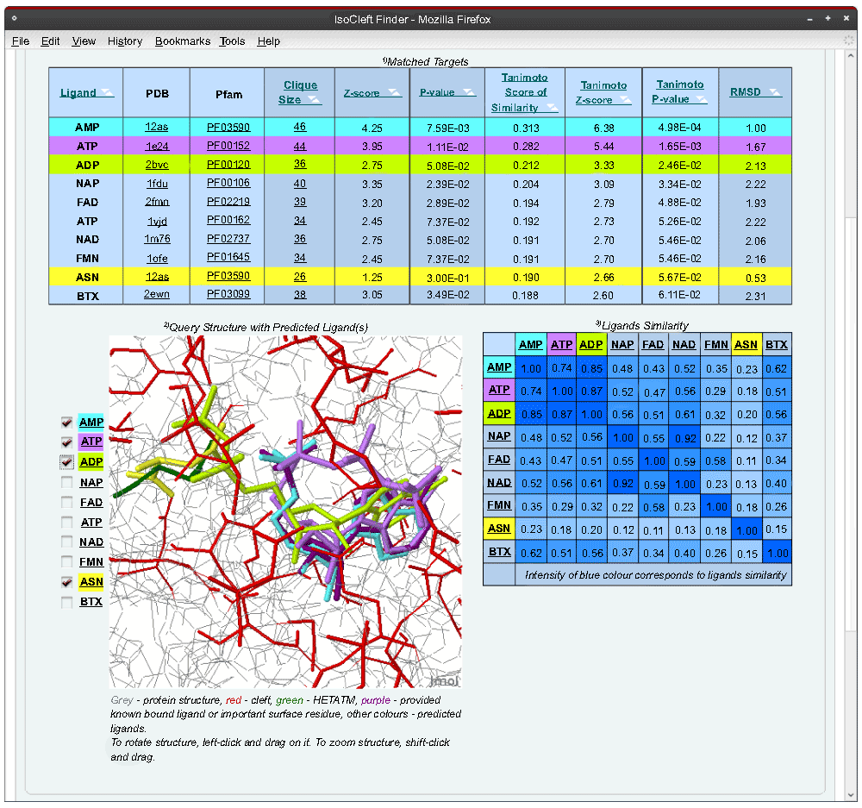Click the clique size 46 link
This screenshot has width=862, height=808.
(298, 126)
